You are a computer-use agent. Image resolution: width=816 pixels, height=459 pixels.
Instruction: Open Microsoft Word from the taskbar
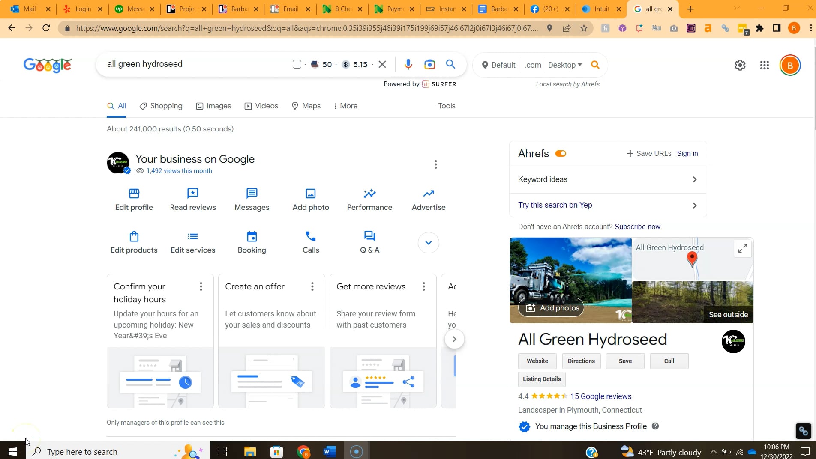coord(330,451)
